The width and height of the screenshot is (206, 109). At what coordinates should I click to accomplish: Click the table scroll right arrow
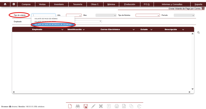point(190,92)
